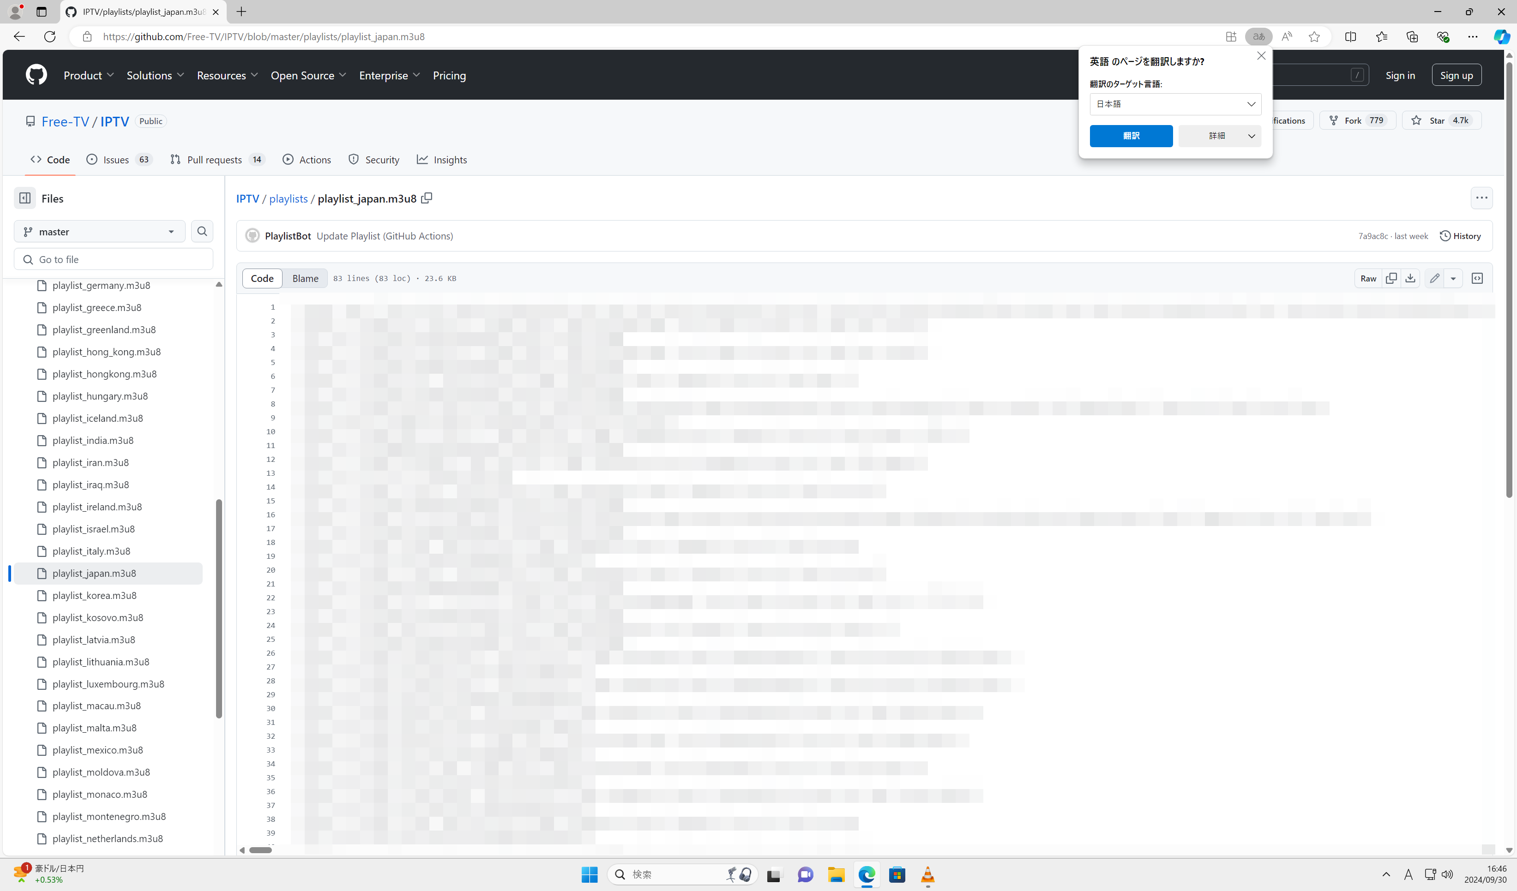Open the translation target language dropdown
This screenshot has width=1517, height=891.
coord(1174,104)
